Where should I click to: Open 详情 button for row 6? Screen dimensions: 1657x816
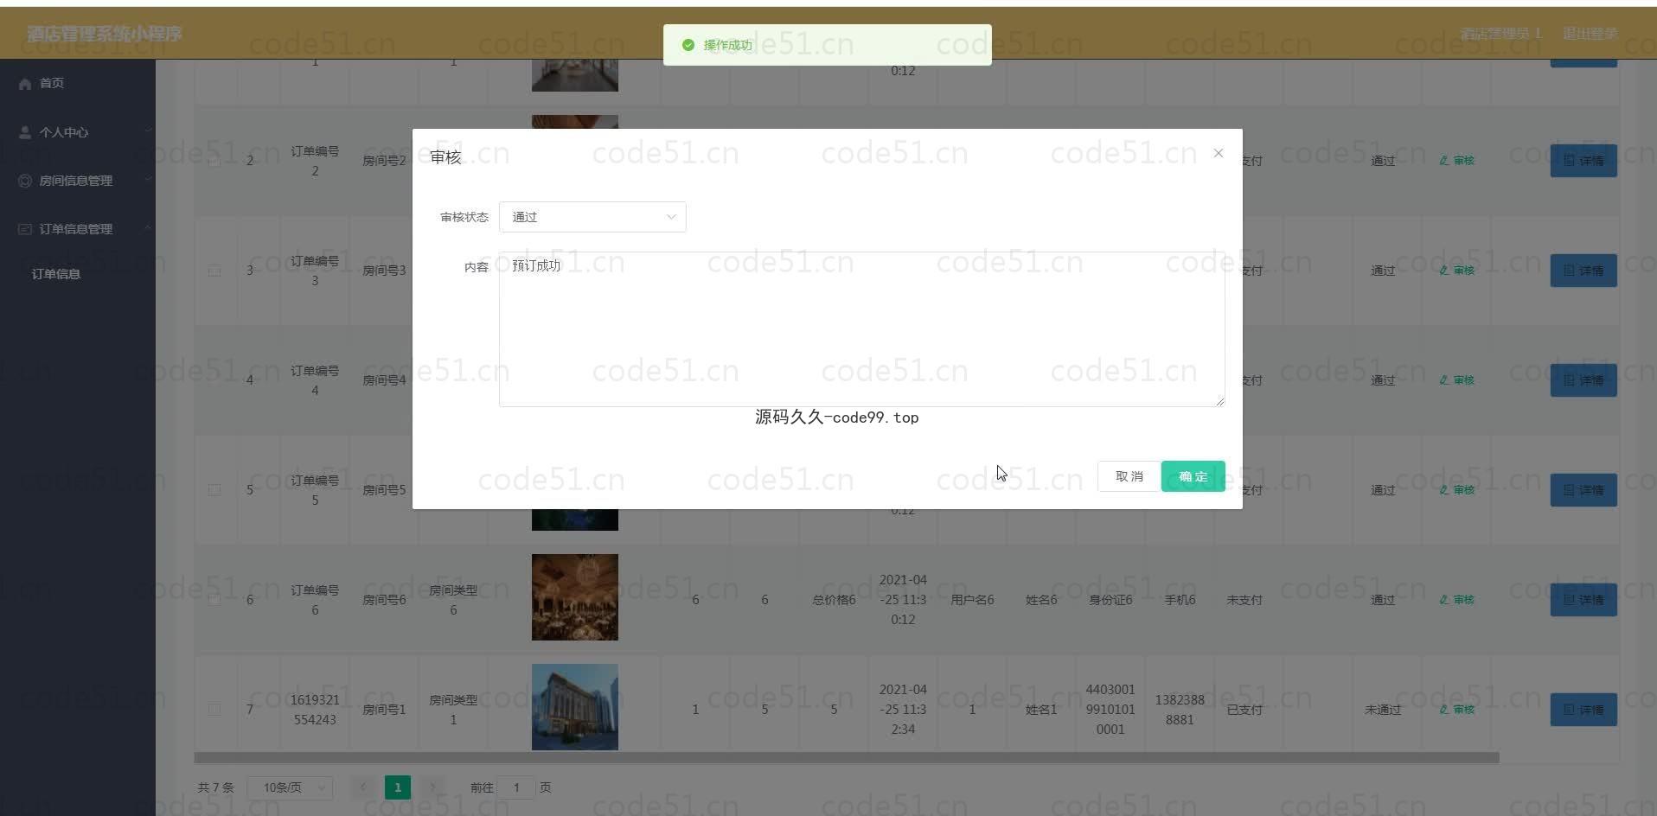click(1583, 600)
